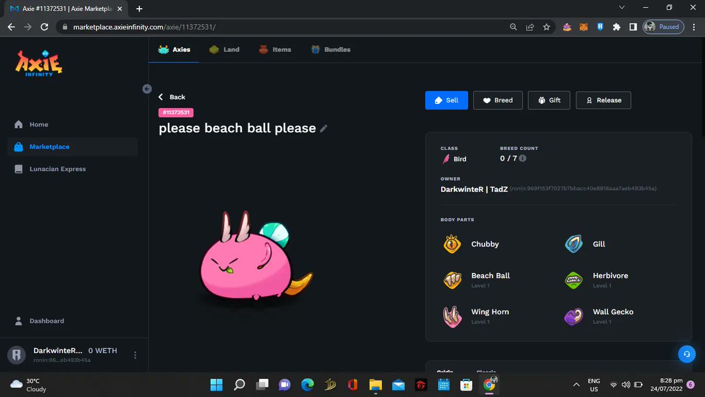The width and height of the screenshot is (705, 397).
Task: Open the purple creature extension icon
Action: coord(567,27)
